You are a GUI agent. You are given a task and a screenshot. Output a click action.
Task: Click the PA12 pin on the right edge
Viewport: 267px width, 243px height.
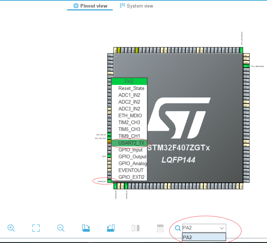[x=246, y=70]
